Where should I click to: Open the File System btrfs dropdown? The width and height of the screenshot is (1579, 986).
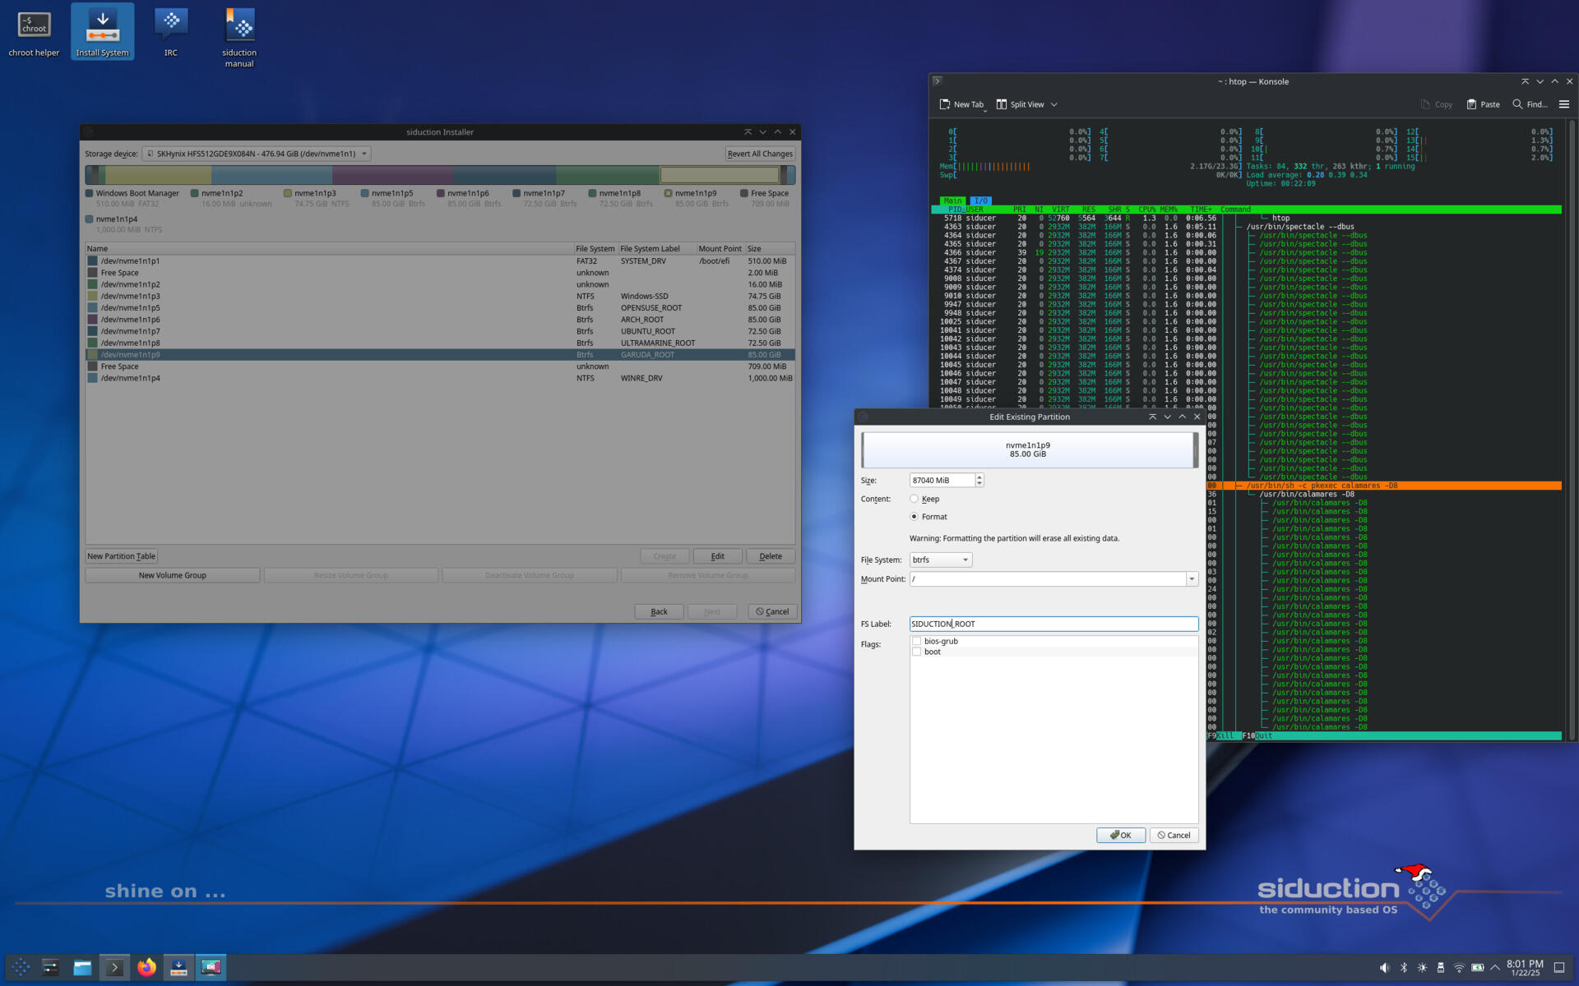[x=941, y=560]
